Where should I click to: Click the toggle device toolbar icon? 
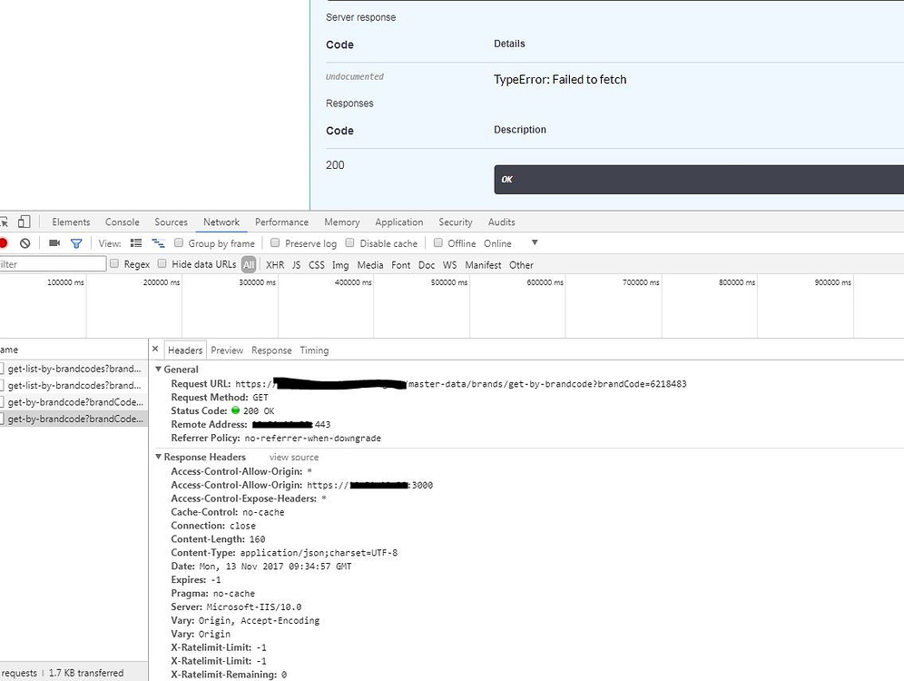[x=24, y=222]
